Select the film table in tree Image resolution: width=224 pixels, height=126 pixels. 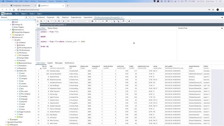23,89
